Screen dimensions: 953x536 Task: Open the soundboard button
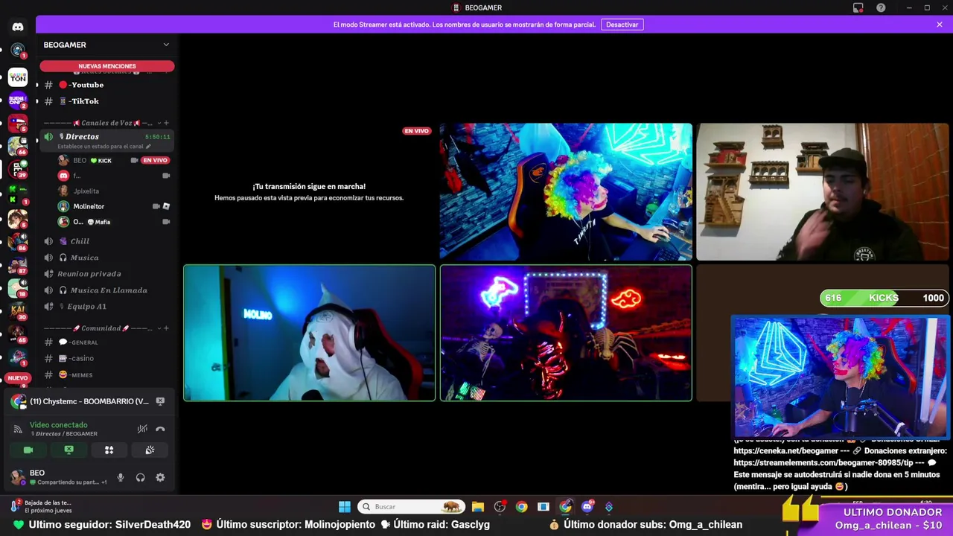(150, 450)
